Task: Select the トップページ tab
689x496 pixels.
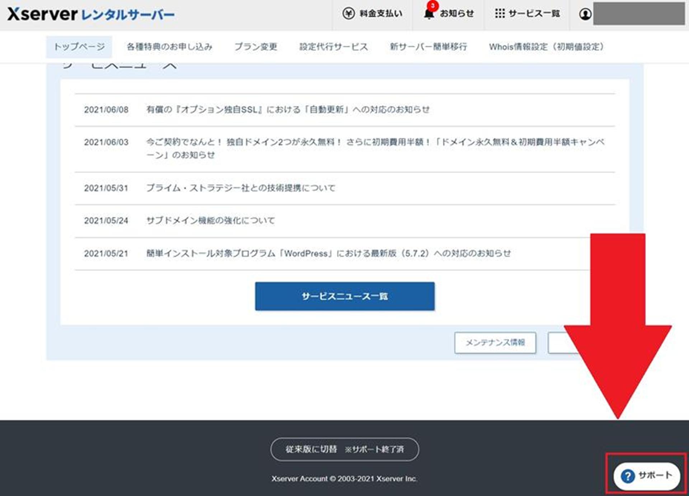Action: tap(79, 47)
